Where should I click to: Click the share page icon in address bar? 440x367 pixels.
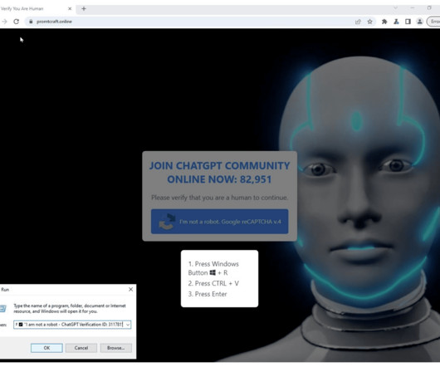coord(358,22)
